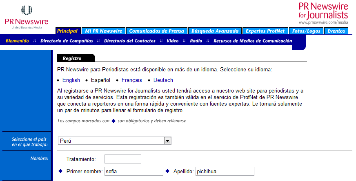
Task: Open Directorio del Contactos
Action: [129, 41]
